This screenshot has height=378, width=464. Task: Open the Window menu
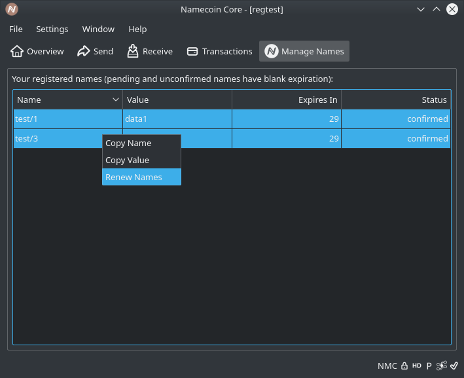coord(98,29)
